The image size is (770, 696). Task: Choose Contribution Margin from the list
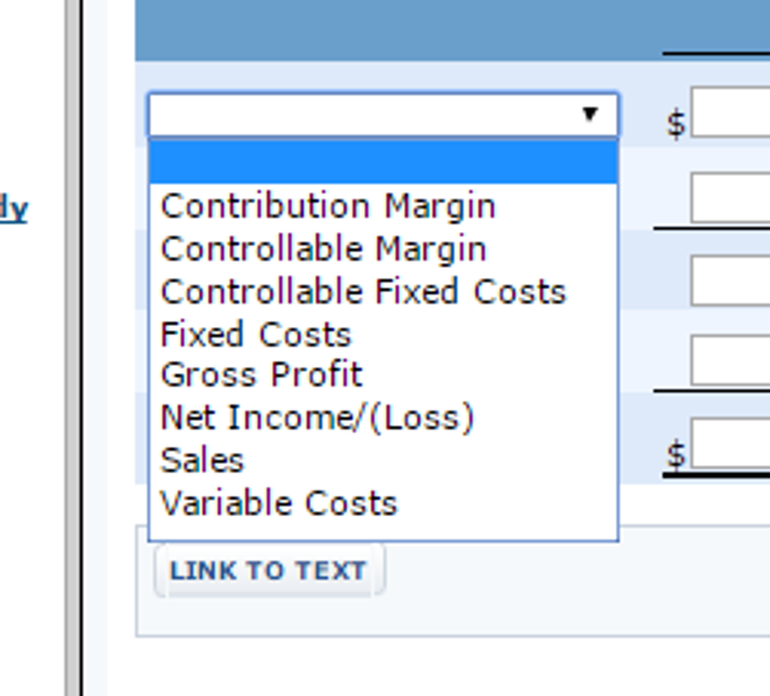click(328, 207)
